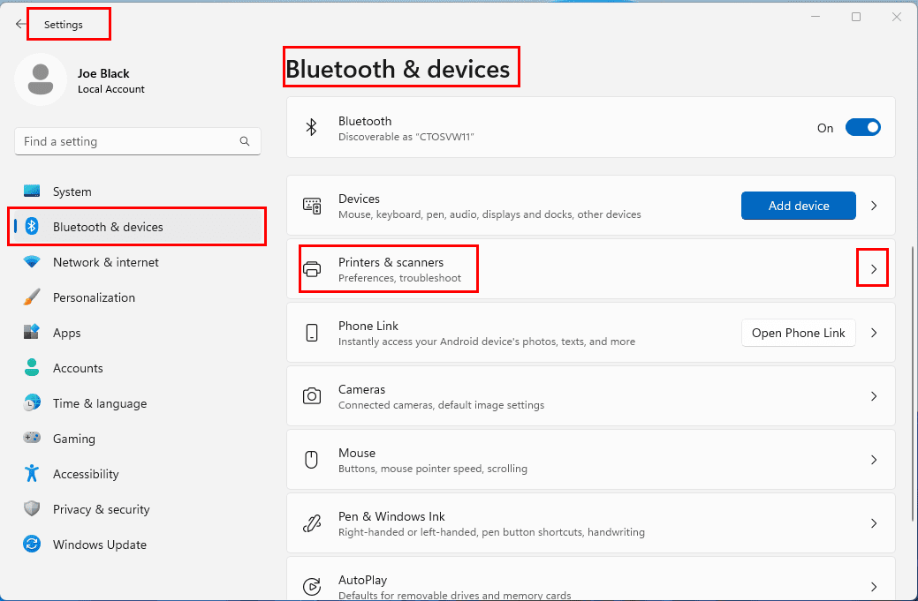Go to Time & language settings
The width and height of the screenshot is (918, 601).
(100, 403)
